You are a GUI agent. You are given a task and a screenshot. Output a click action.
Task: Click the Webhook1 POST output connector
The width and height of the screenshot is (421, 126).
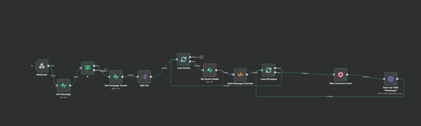(x=48, y=66)
